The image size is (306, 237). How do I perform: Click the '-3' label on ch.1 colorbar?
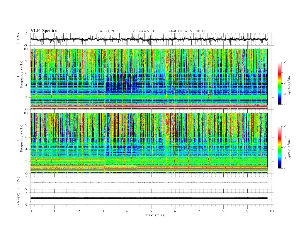click(285, 62)
